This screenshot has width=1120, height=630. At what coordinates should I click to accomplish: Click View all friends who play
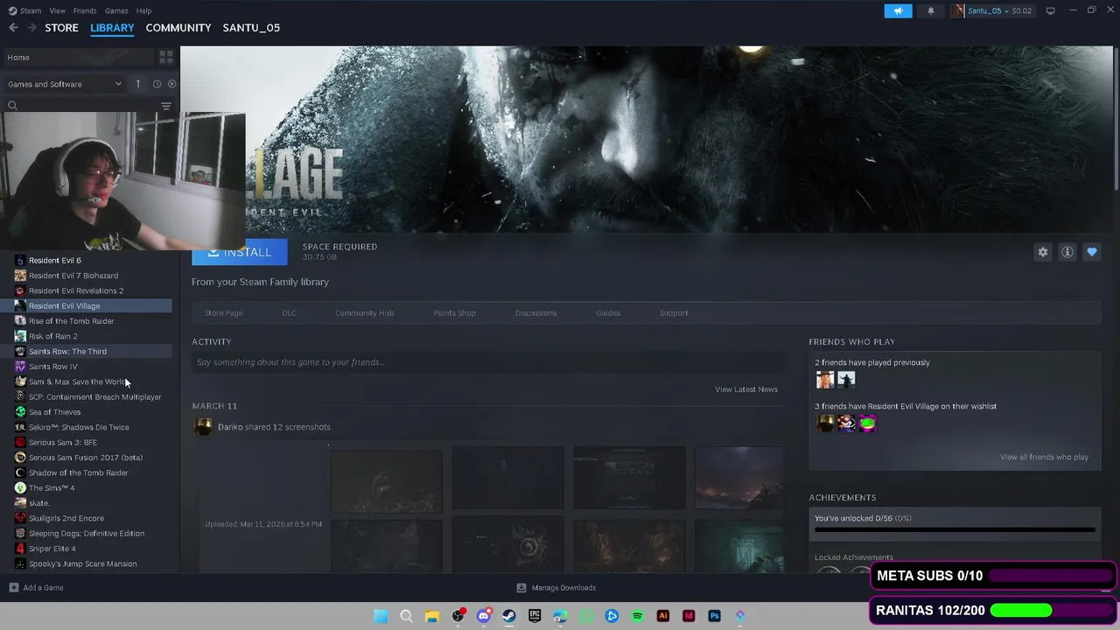1044,457
